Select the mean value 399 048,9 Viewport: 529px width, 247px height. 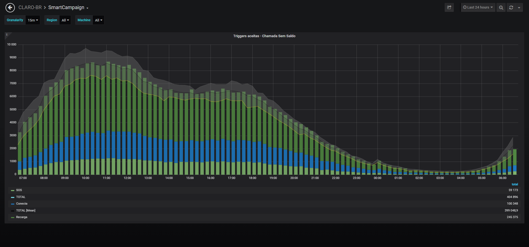[511, 211]
